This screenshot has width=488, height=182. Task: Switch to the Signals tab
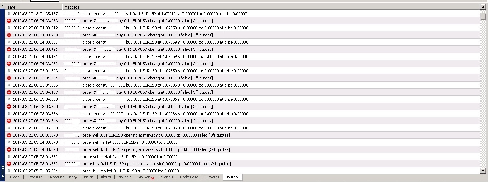pos(167,177)
